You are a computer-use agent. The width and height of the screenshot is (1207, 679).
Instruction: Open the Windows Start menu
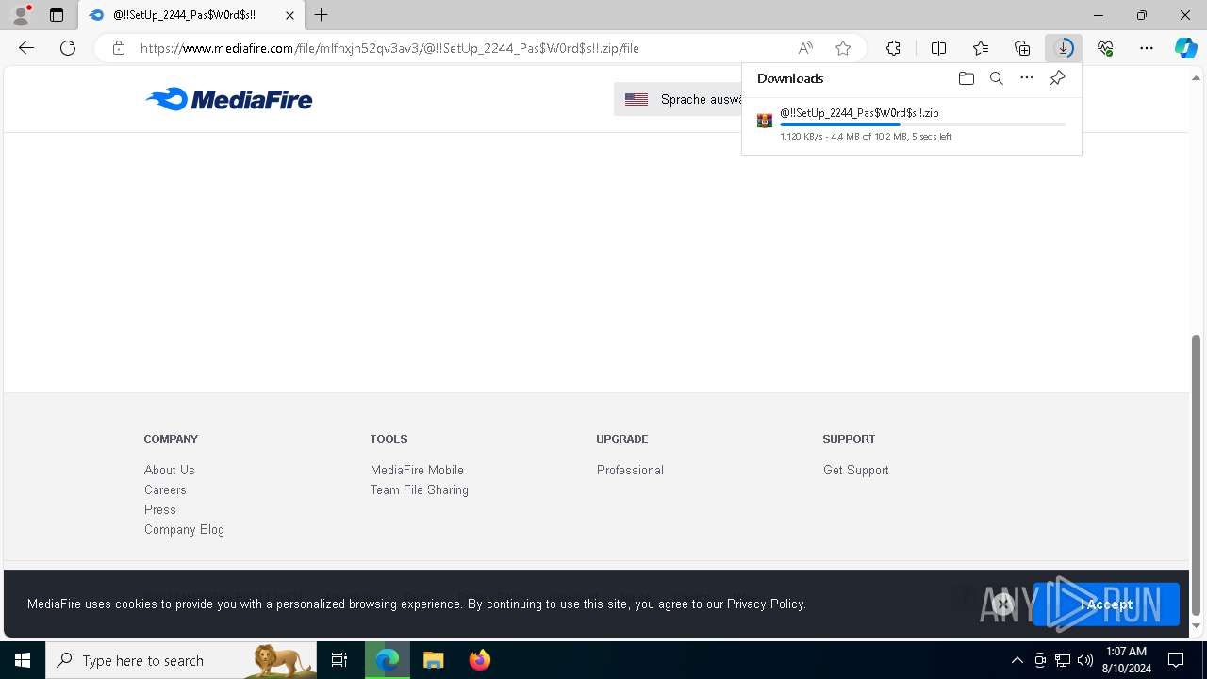pos(23,660)
